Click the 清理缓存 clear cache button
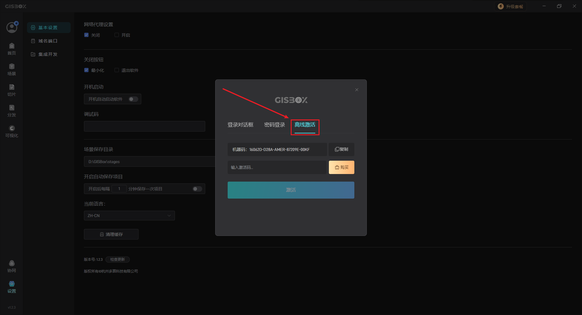The height and width of the screenshot is (315, 582). [111, 234]
